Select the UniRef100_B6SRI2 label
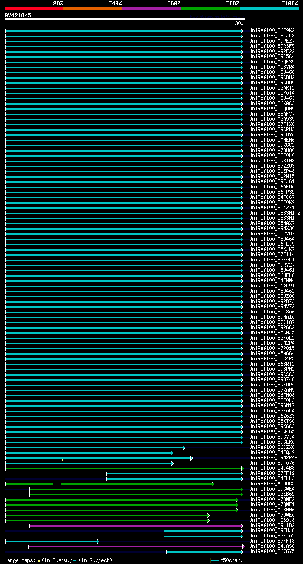303x564 pixels. pyautogui.click(x=272, y=364)
